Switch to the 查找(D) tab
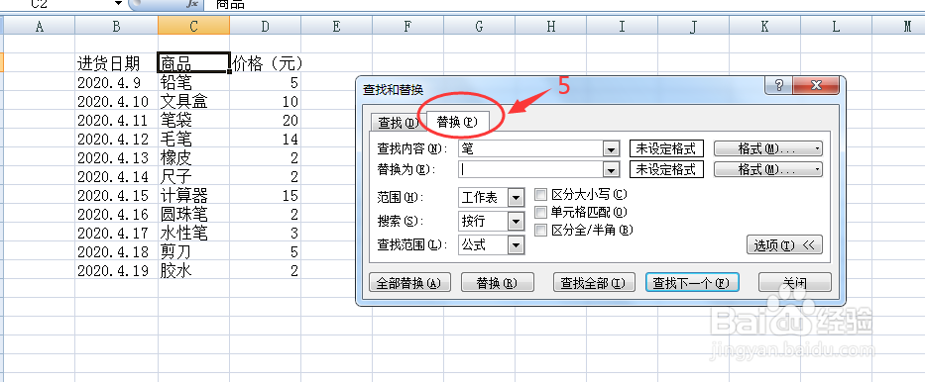 398,123
